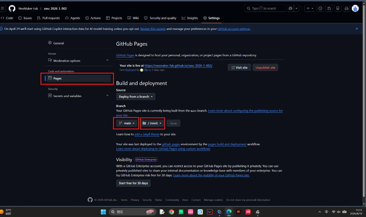Open the Review this update link
This screenshot has width=366, height=217.
pos(153,29)
